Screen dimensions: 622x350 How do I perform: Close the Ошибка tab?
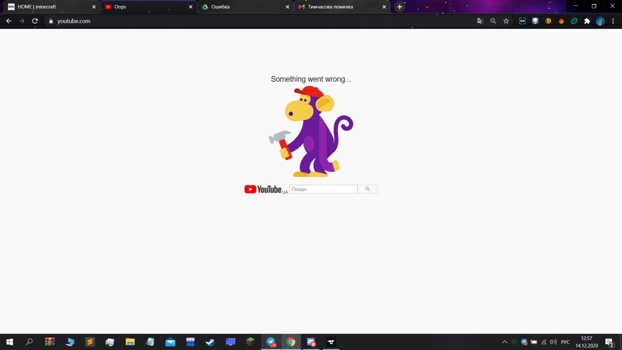[287, 7]
